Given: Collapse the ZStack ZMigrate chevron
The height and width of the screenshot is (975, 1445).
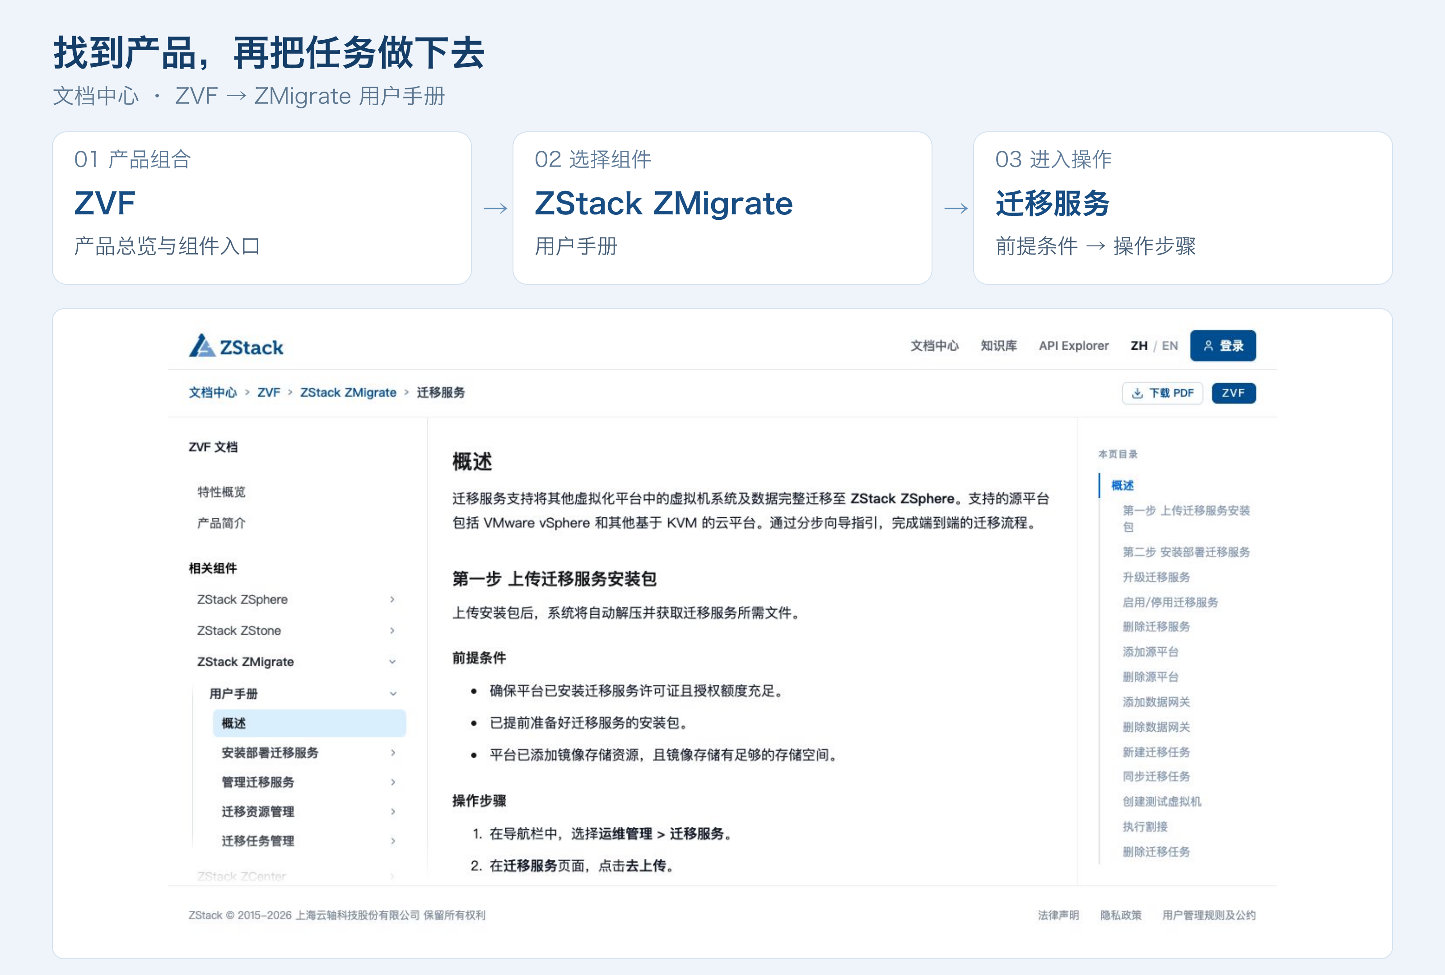Looking at the screenshot, I should tap(392, 661).
